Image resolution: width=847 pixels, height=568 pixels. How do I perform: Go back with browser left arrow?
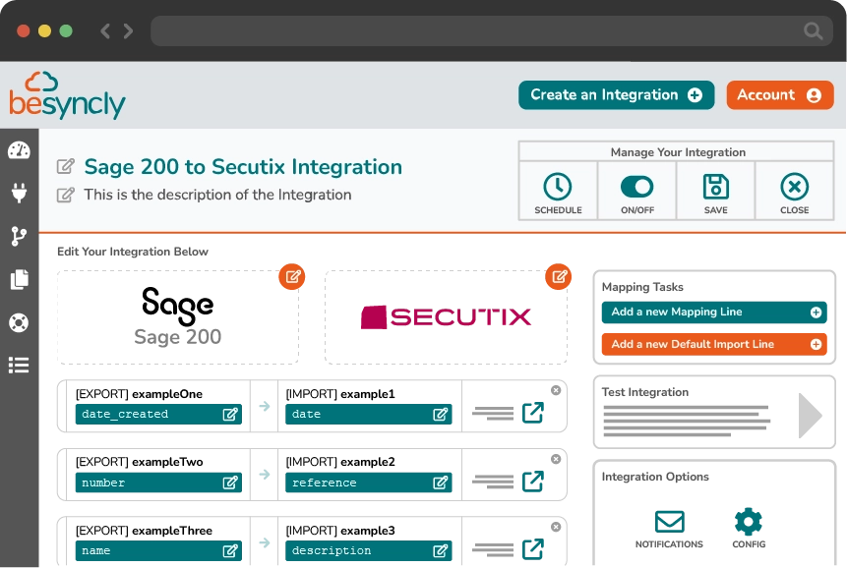[x=105, y=30]
